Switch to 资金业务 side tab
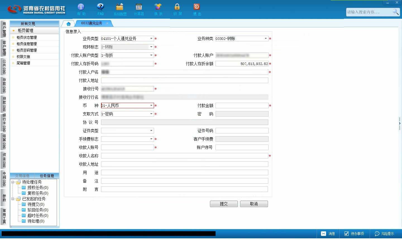Image resolution: width=402 pixels, height=240 pixels. click(x=4, y=160)
